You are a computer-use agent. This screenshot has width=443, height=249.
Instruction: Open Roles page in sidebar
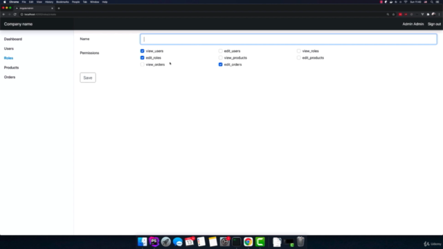point(8,58)
